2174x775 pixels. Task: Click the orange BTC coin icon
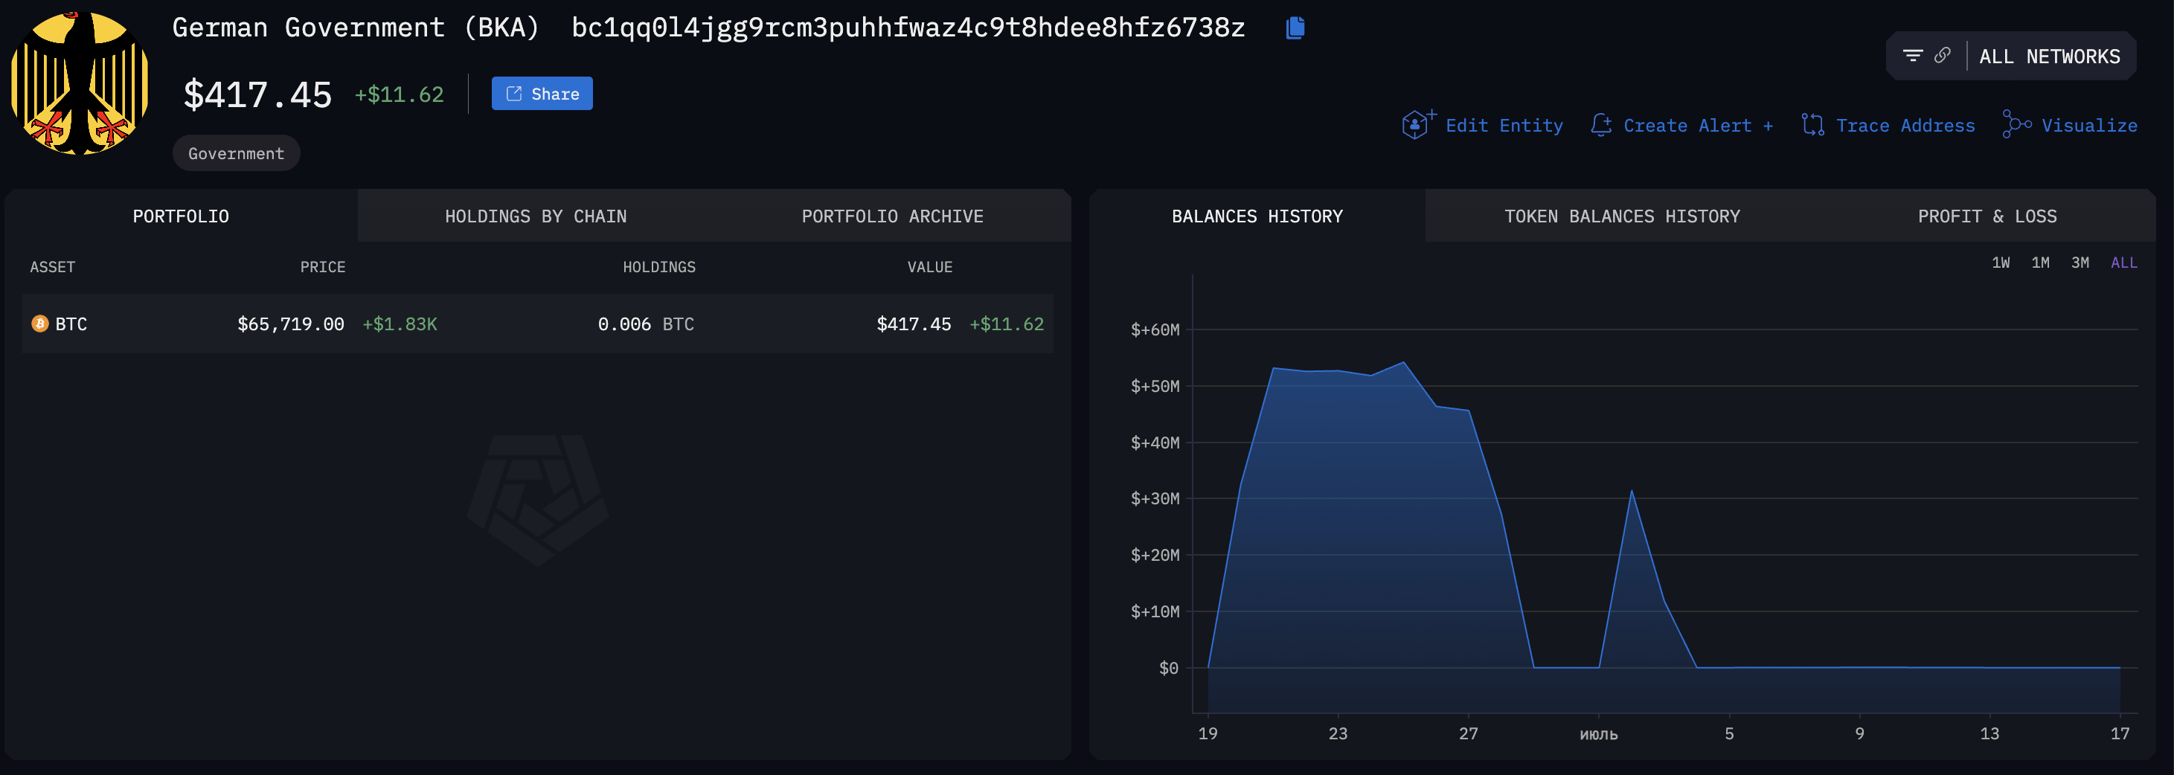pos(39,324)
